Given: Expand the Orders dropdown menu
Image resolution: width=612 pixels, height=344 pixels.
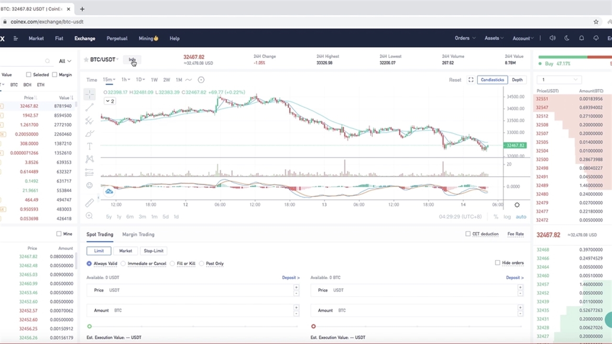Looking at the screenshot, I should click(x=465, y=38).
